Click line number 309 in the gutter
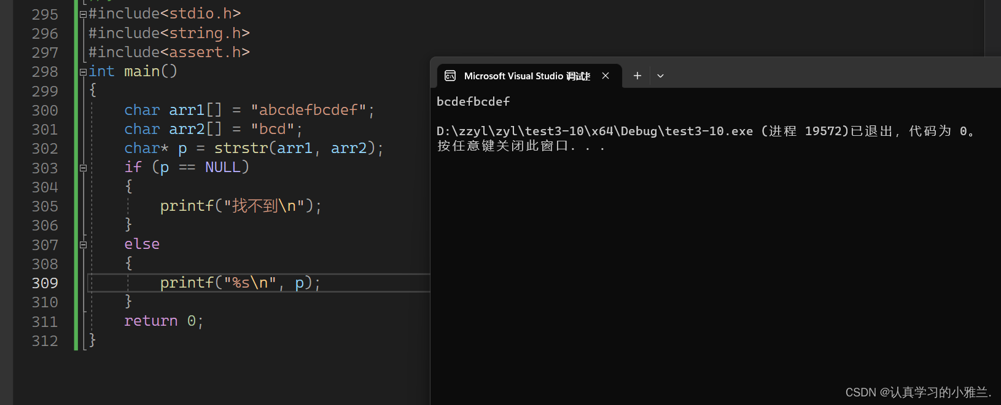The image size is (1001, 405). click(45, 283)
